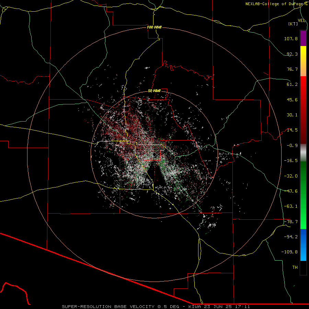Click the Super-Resolution Base Velocity caption
Viewport: 309px width, 309px height.
tap(156, 307)
